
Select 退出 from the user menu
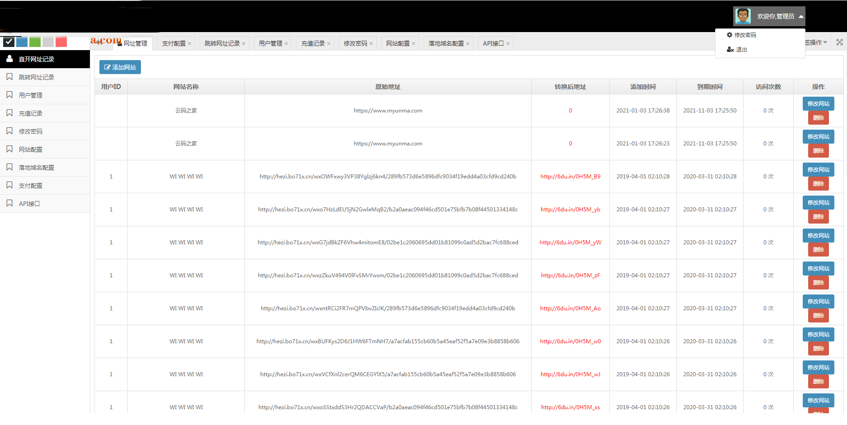tap(741, 50)
